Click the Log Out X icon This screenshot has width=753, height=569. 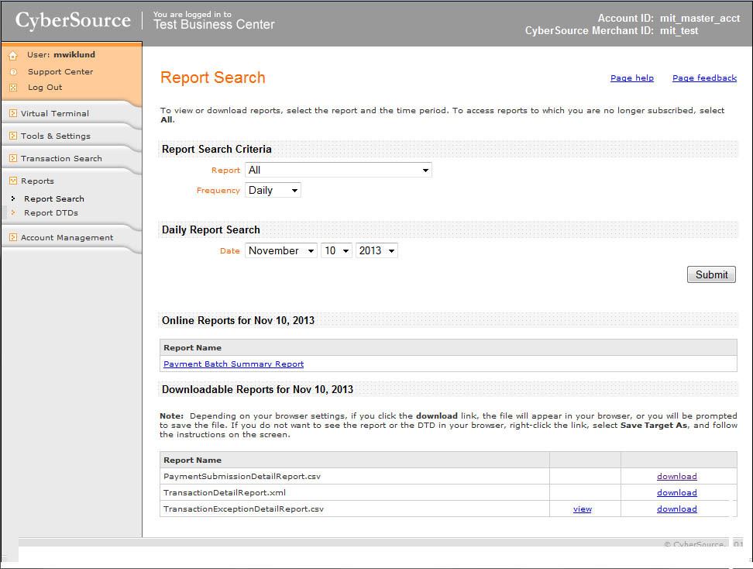(x=13, y=88)
